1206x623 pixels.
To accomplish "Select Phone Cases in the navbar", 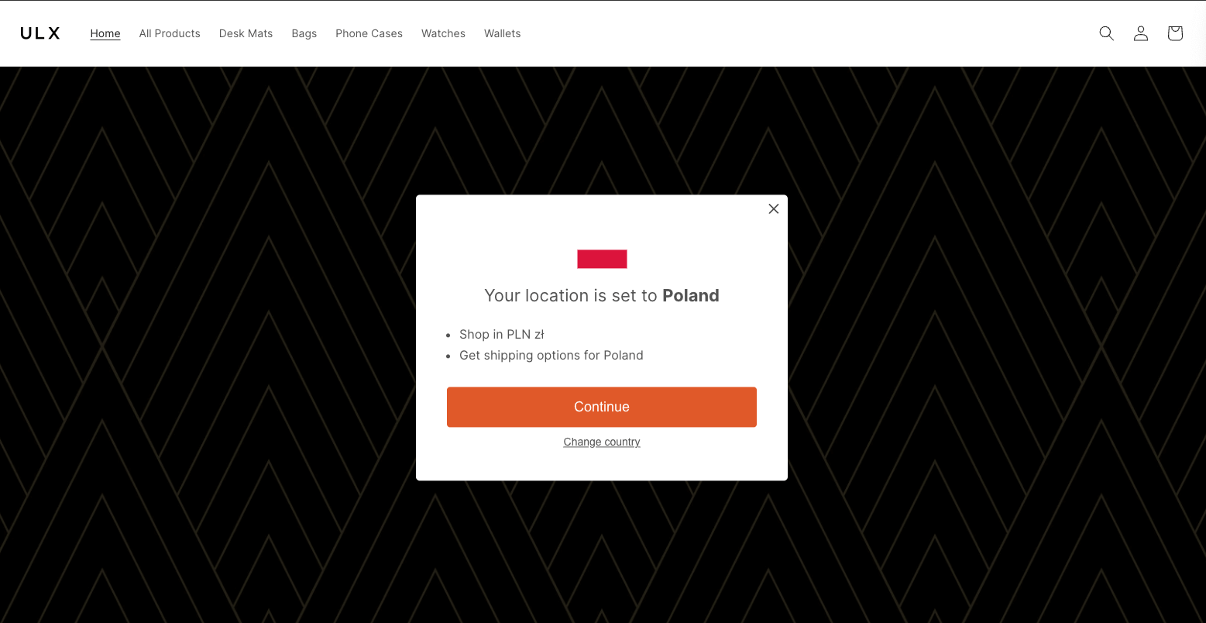I will tap(369, 33).
